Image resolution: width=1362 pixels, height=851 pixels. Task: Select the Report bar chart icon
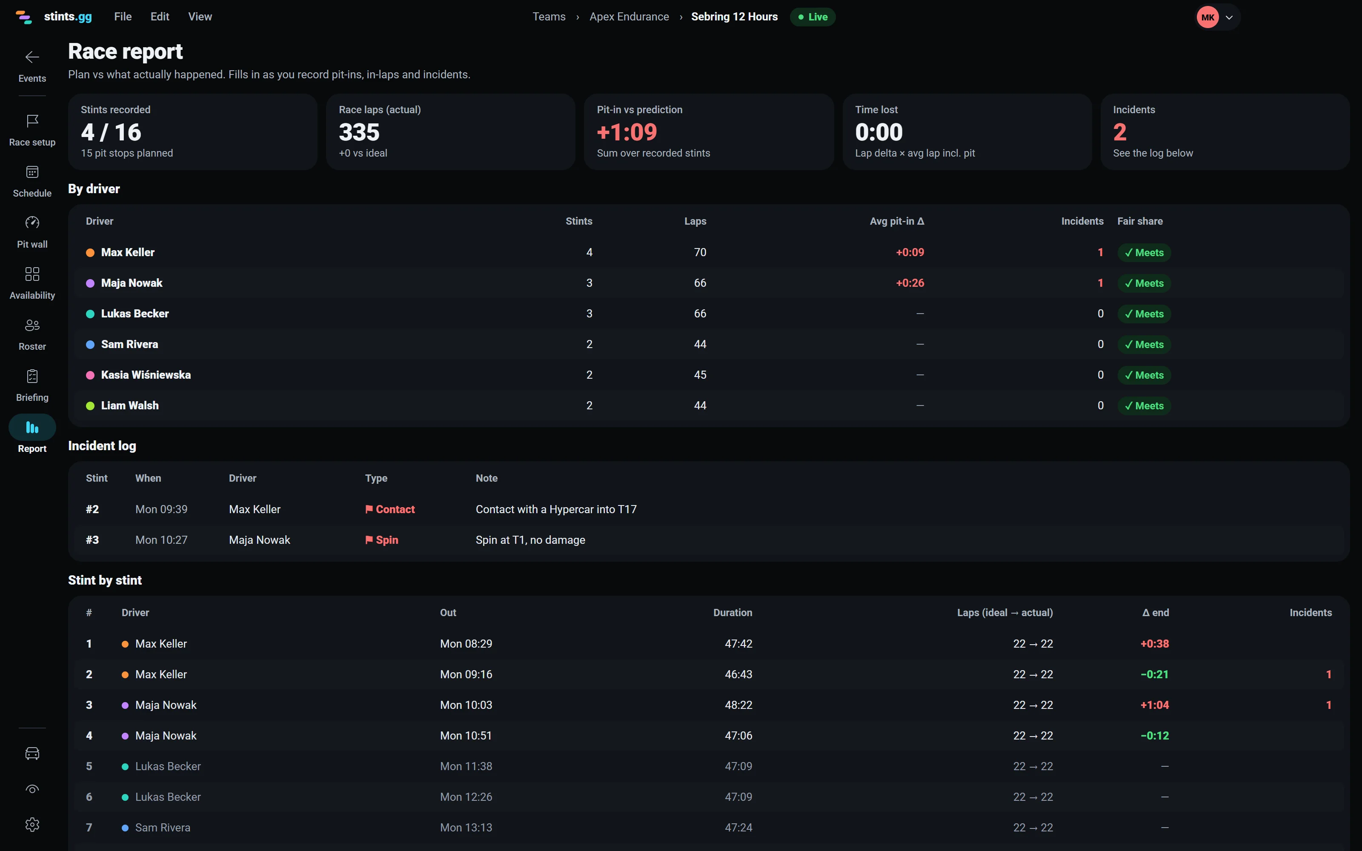click(x=32, y=428)
